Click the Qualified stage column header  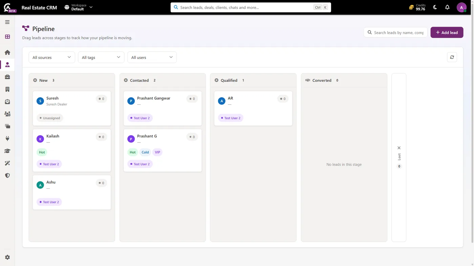[253, 80]
